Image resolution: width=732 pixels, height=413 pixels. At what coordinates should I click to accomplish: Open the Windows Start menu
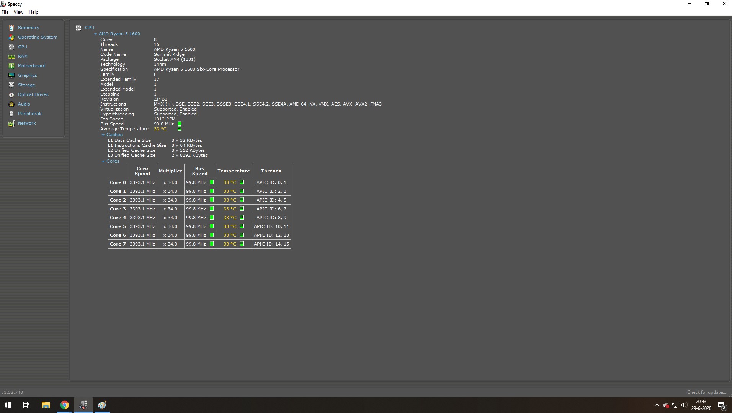coord(8,405)
